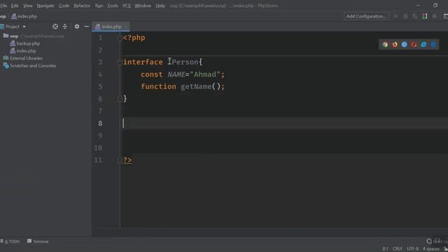Screen dimensions: 448x252
Task: Open the Tools menu
Action: tap(113, 6)
